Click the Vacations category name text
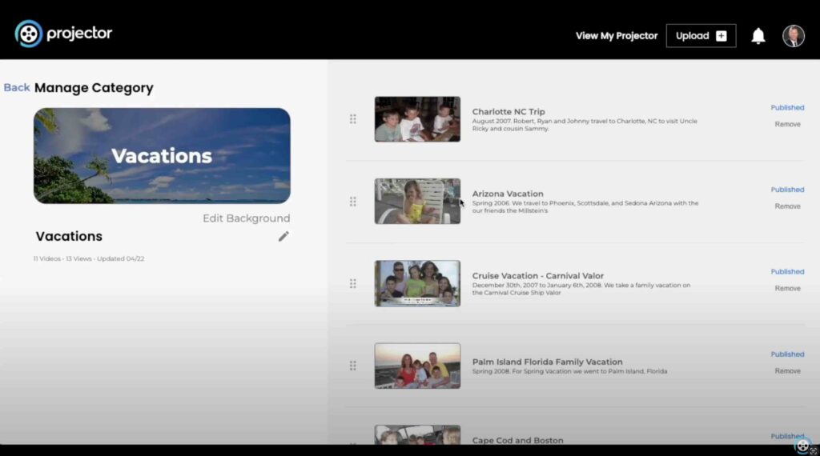The height and width of the screenshot is (456, 820). 69,237
